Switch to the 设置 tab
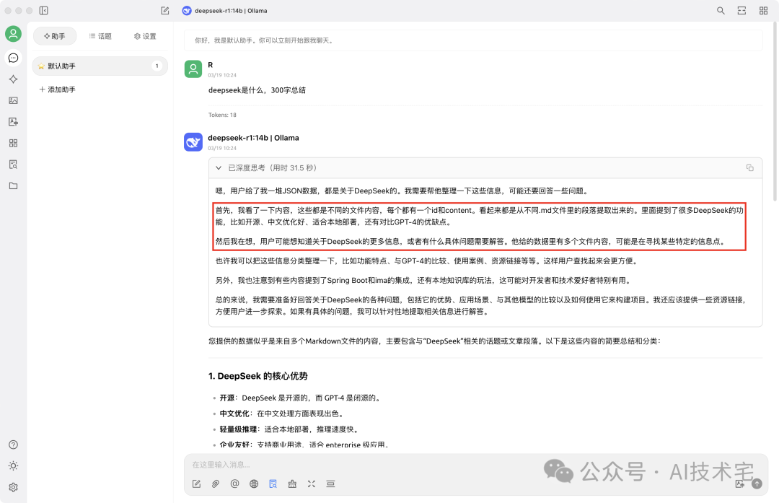 click(145, 36)
